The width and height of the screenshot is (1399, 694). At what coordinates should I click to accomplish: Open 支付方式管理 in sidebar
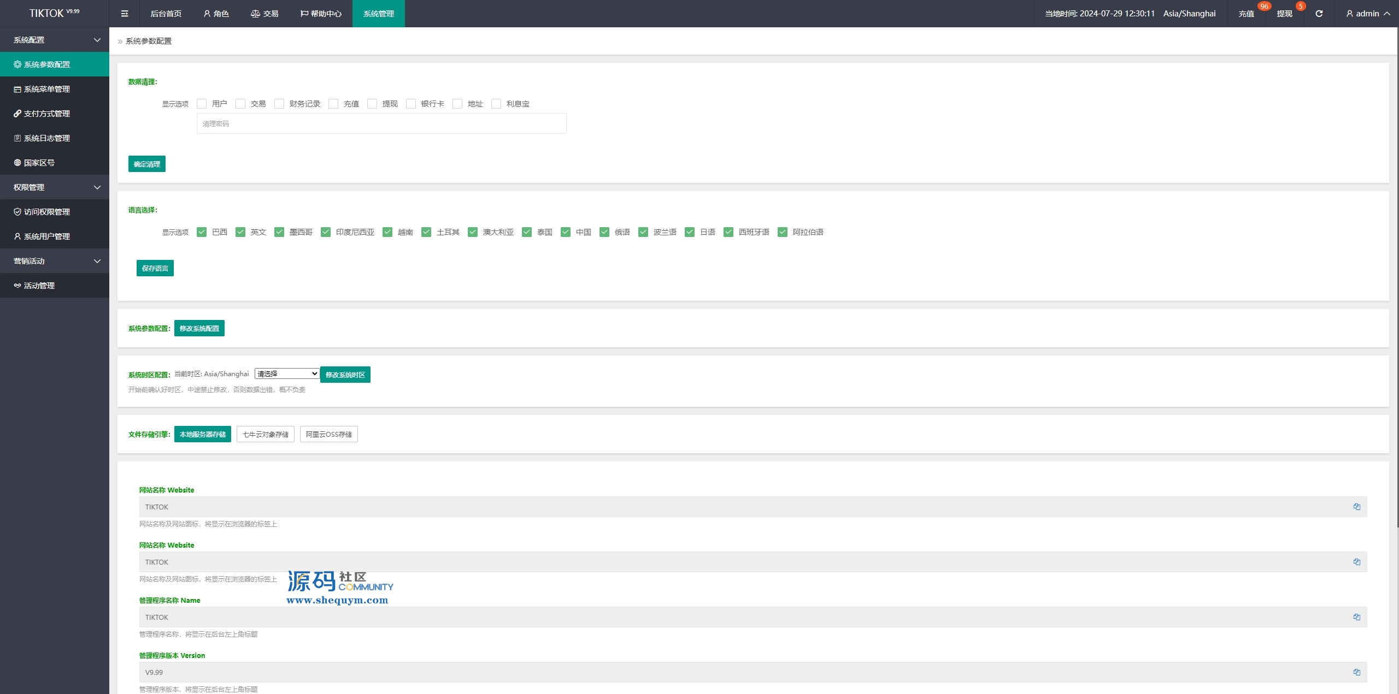click(55, 114)
